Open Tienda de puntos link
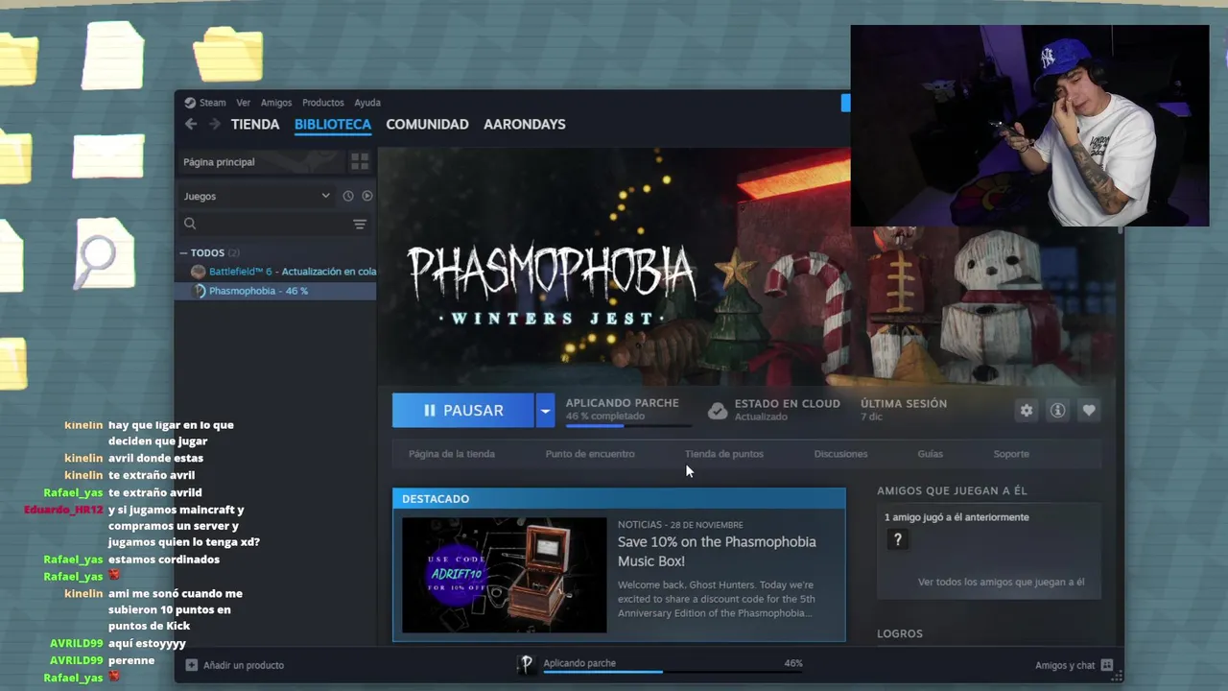The height and width of the screenshot is (691, 1228). tap(724, 454)
